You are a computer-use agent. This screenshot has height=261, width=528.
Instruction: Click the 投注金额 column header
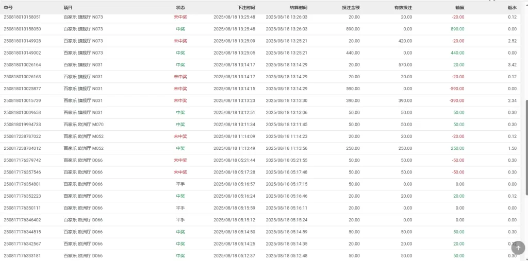(351, 7)
